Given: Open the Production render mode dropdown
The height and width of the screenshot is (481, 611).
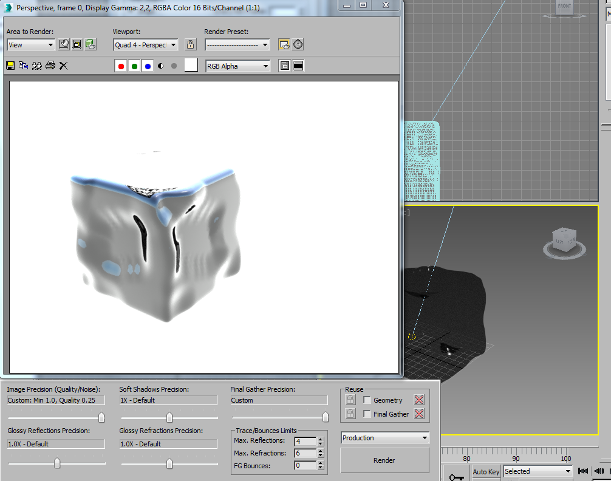Looking at the screenshot, I should pyautogui.click(x=385, y=438).
